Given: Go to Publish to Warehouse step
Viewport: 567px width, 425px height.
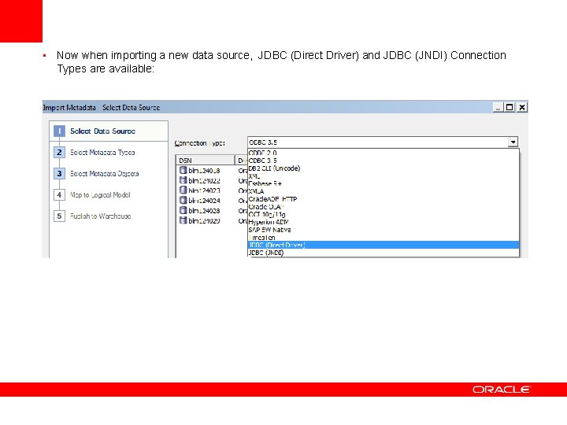Looking at the screenshot, I should (100, 216).
